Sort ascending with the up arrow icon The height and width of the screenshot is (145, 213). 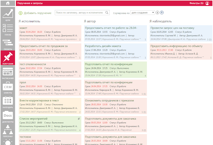[x=162, y=13]
